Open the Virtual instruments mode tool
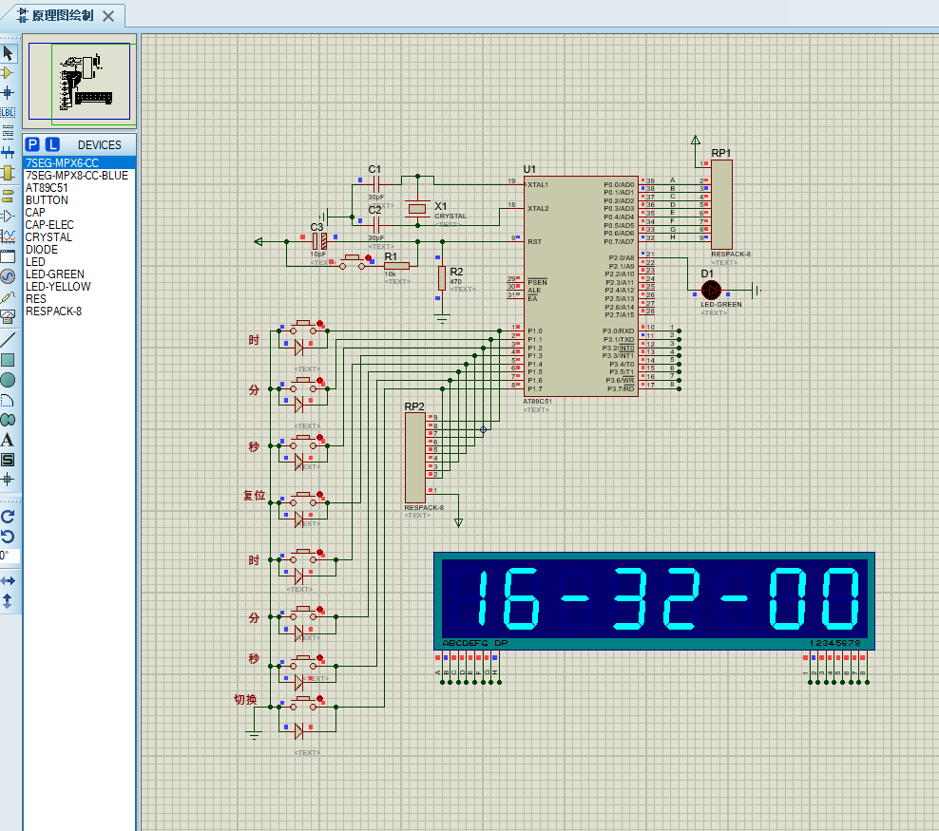The width and height of the screenshot is (939, 831). (8, 317)
